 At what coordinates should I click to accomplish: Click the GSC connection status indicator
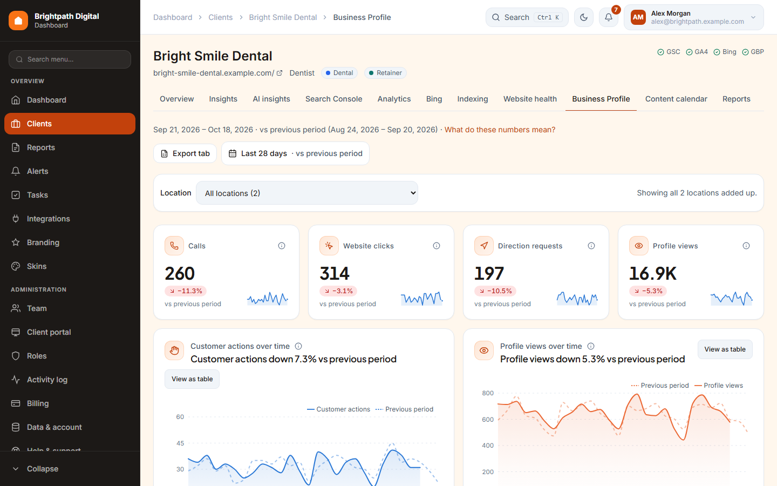pyautogui.click(x=669, y=52)
